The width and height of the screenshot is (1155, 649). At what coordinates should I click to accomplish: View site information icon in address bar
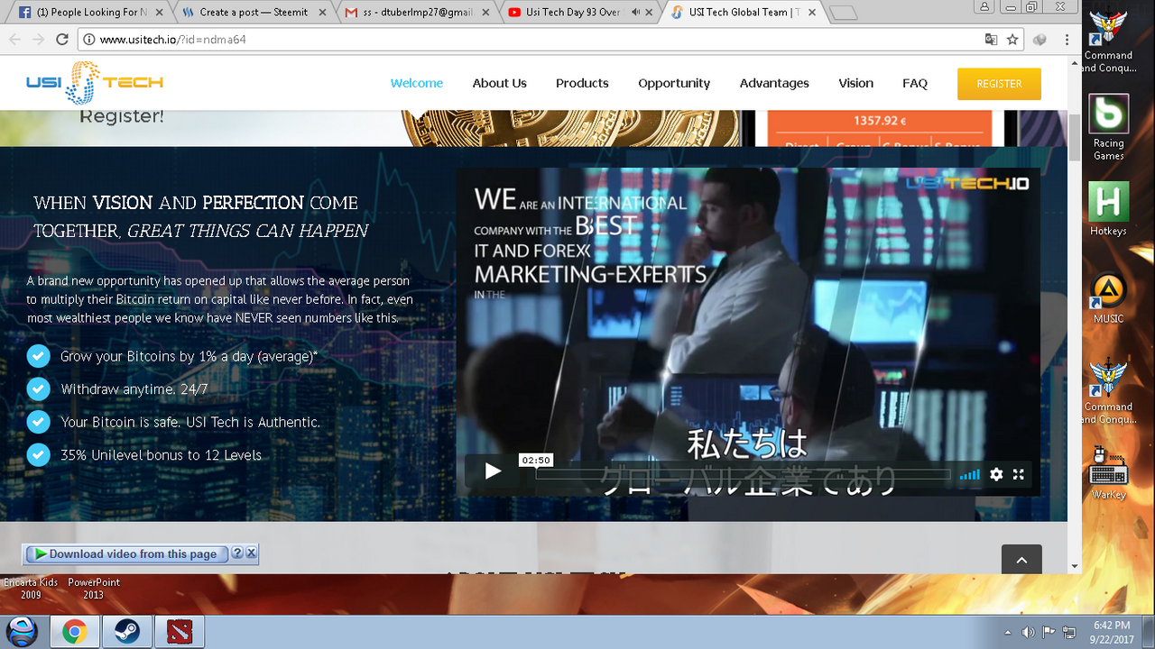[x=88, y=40]
